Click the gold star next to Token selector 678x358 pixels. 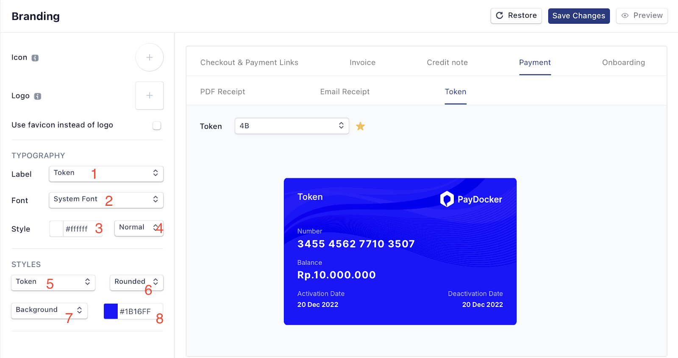tap(360, 126)
